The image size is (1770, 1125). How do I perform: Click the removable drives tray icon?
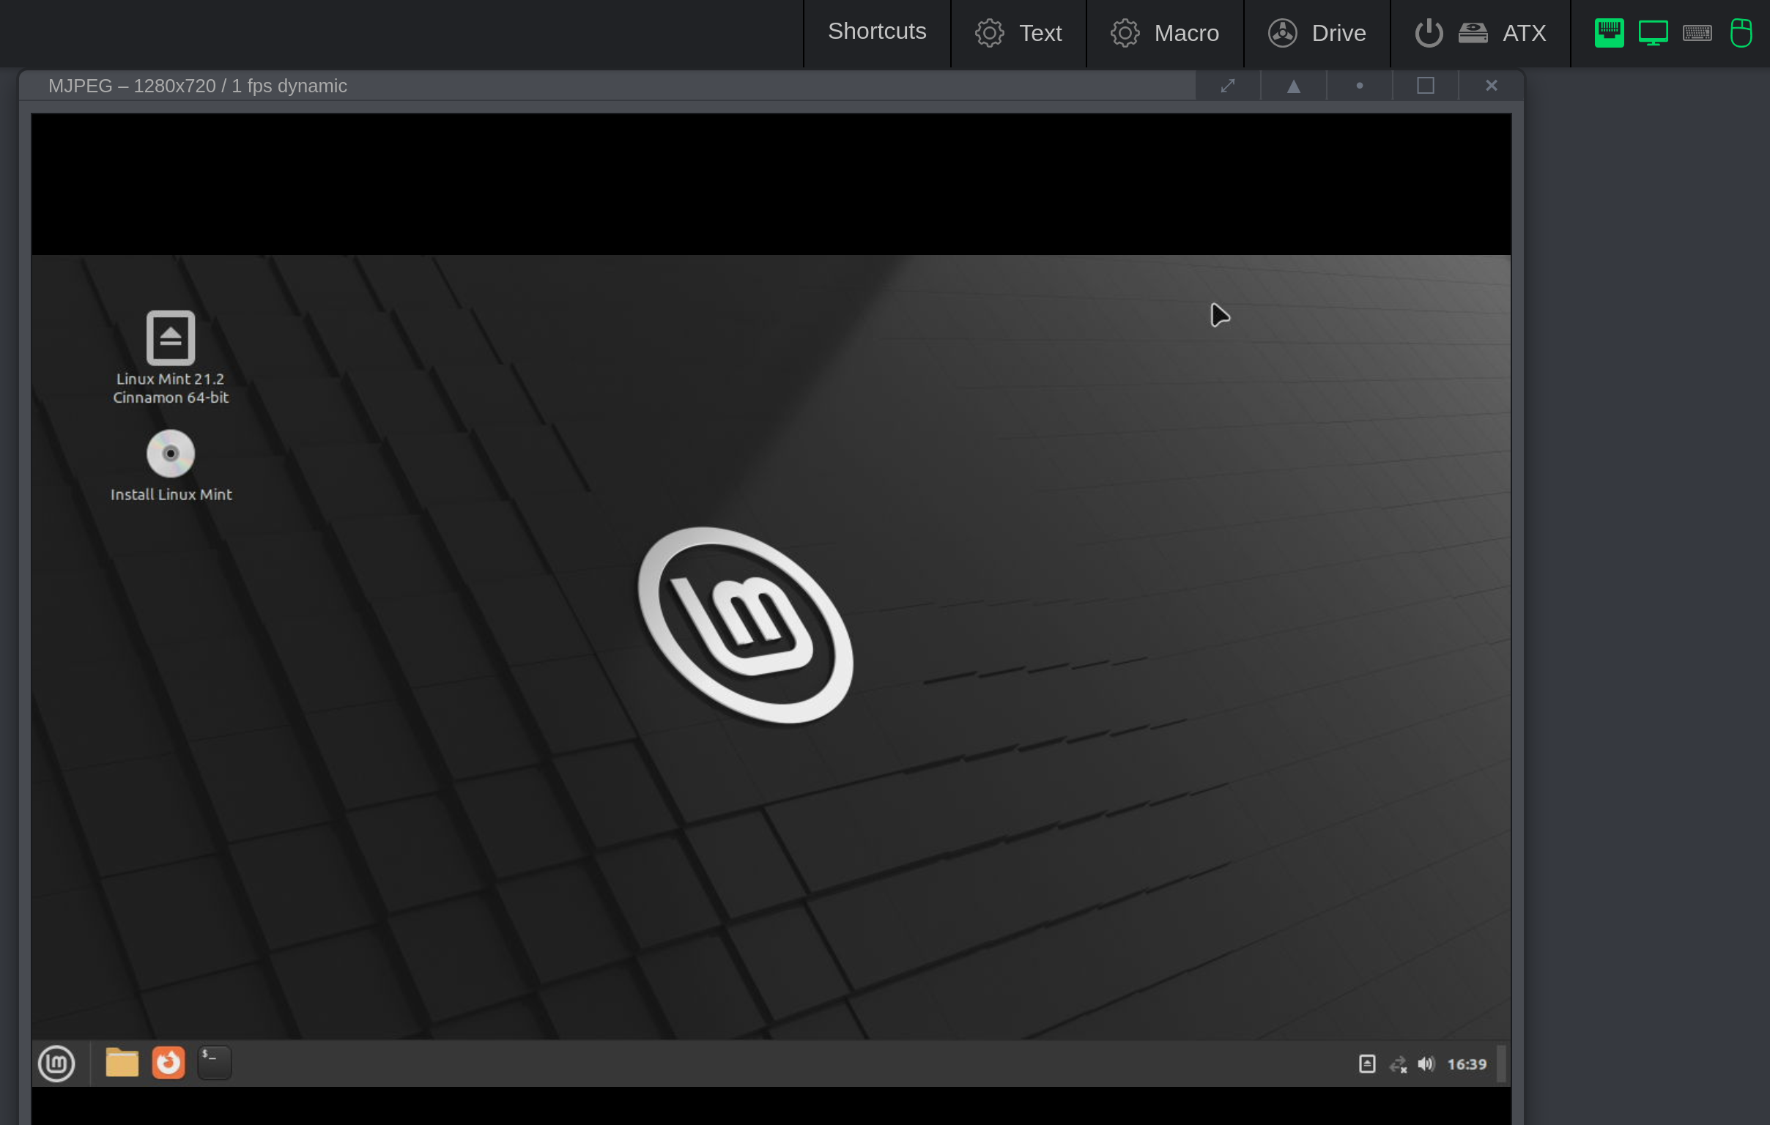(1366, 1064)
